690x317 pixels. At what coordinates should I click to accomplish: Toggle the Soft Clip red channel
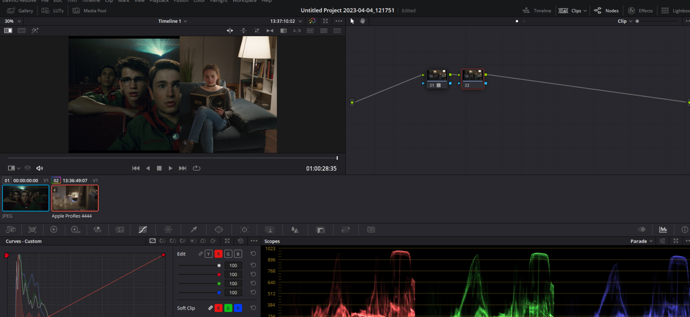(219, 308)
